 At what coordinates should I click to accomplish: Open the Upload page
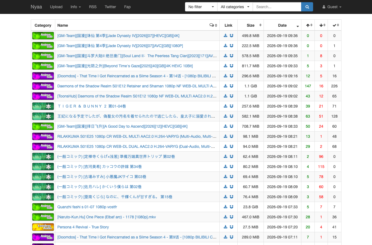(56, 7)
